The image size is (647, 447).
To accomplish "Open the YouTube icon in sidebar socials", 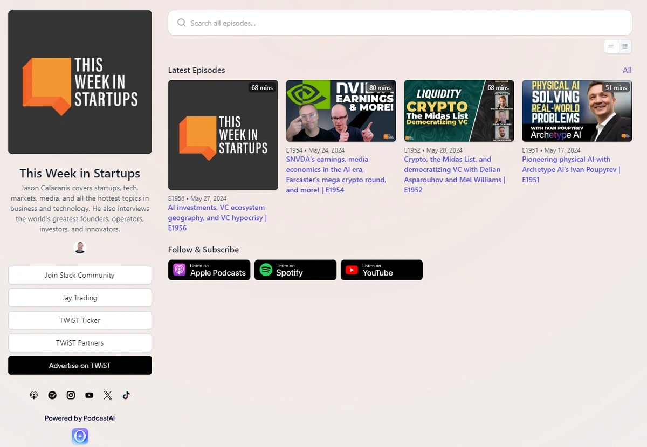I will click(89, 395).
